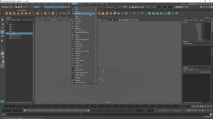Open the Modeling menu set dropdown
Image resolution: width=213 pixels, height=119 pixels.
(x=7, y=7)
